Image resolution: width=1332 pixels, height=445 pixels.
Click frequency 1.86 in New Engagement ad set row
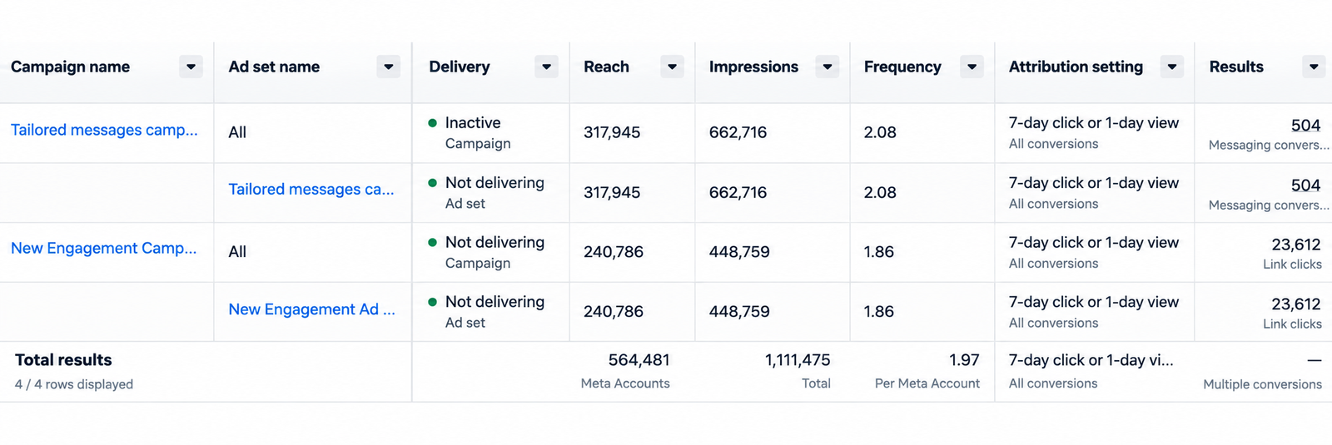coord(878,312)
